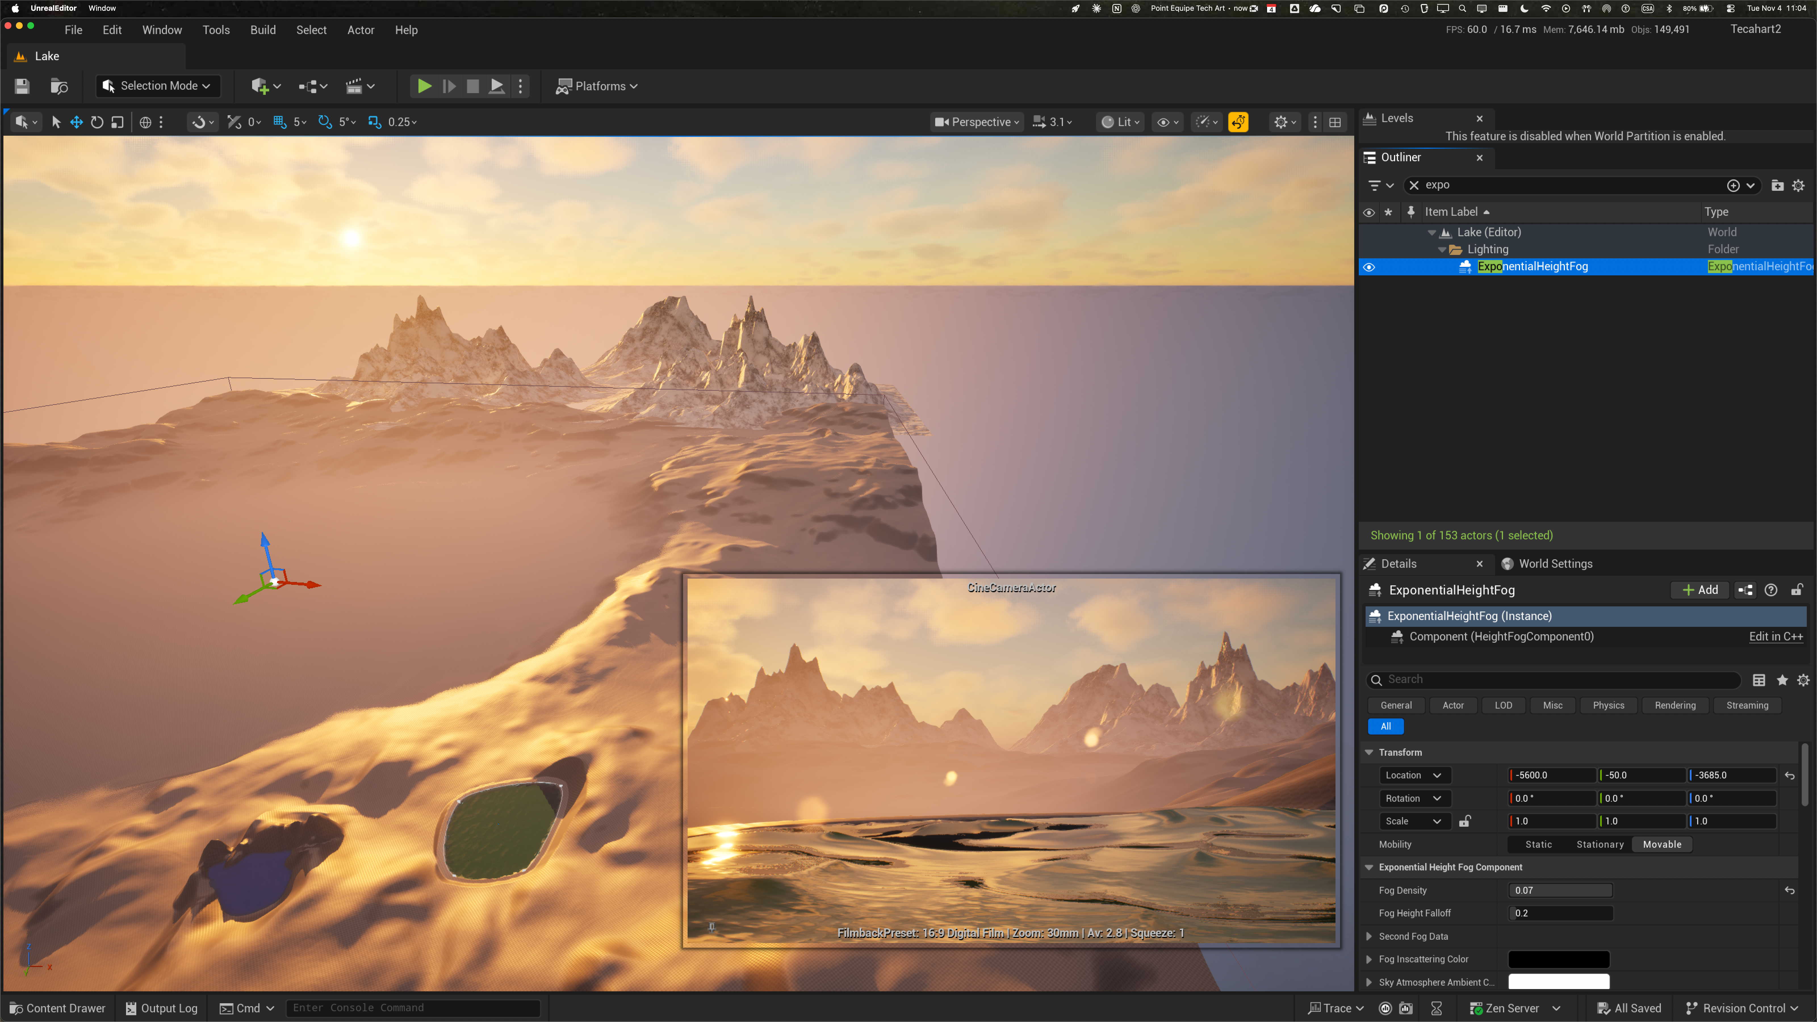
Task: Open the viewport Show flags eye menu
Action: coord(1167,122)
